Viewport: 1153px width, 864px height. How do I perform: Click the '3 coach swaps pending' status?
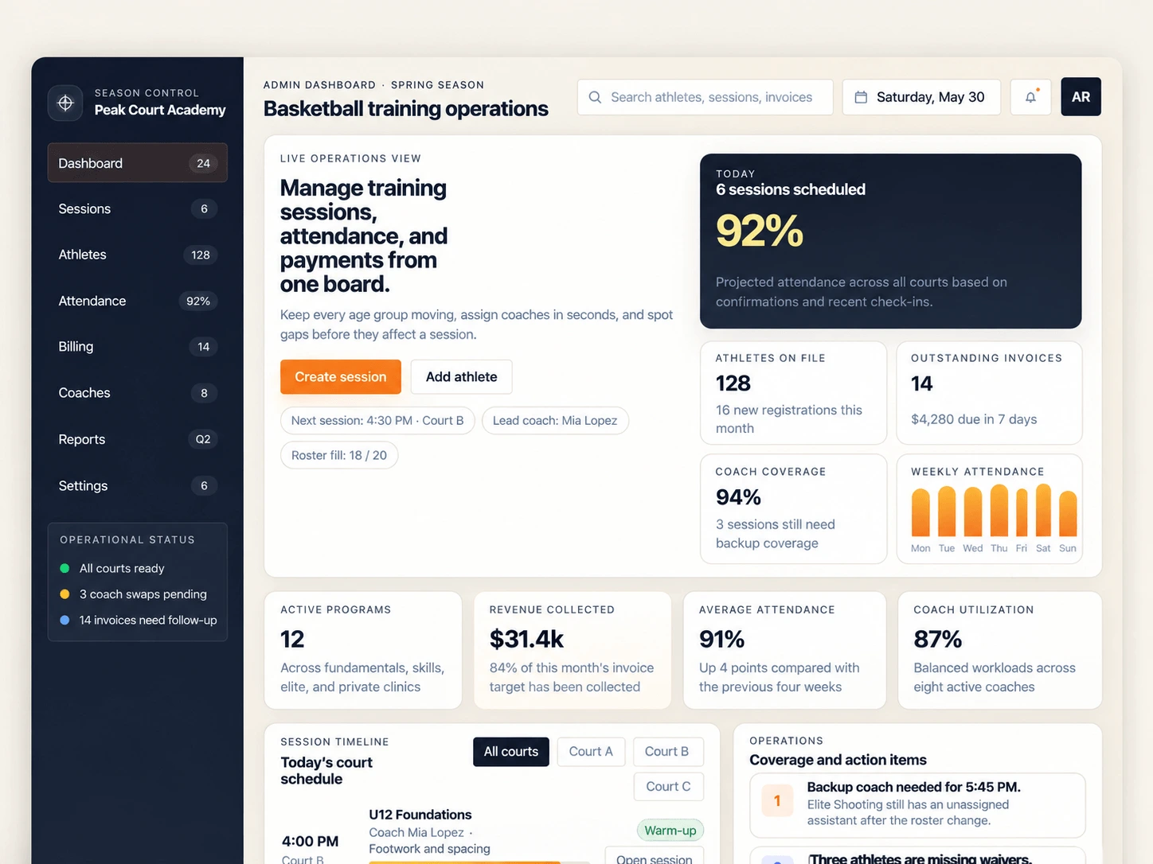click(x=134, y=594)
